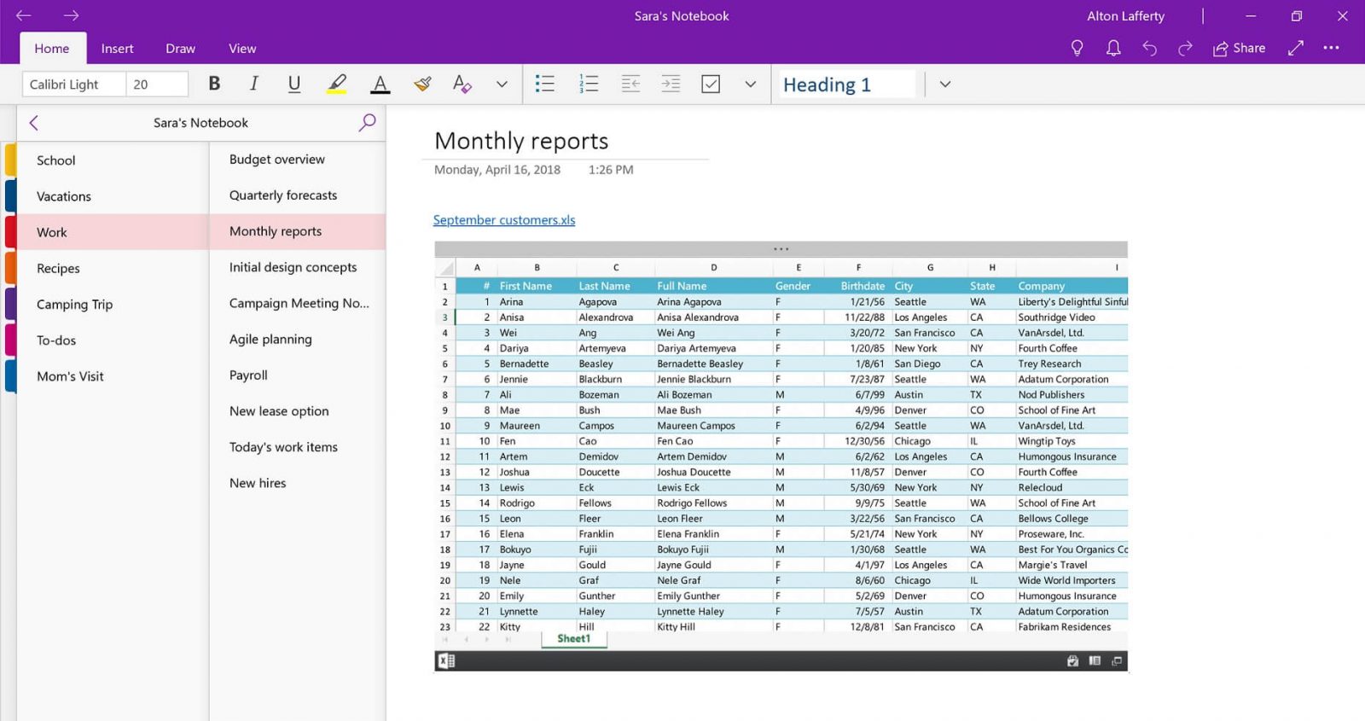Image resolution: width=1365 pixels, height=721 pixels.
Task: Select the Vacations section
Action: click(x=113, y=196)
